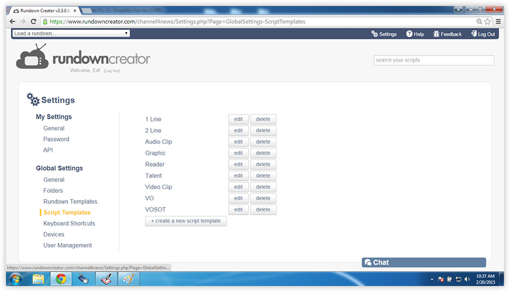Open the red pen drawing app taskbar icon
The image size is (510, 292).
106,279
